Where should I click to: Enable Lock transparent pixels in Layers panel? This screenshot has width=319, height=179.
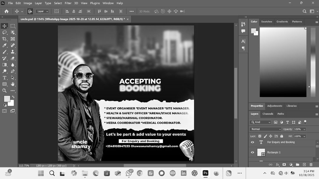(x=260, y=136)
